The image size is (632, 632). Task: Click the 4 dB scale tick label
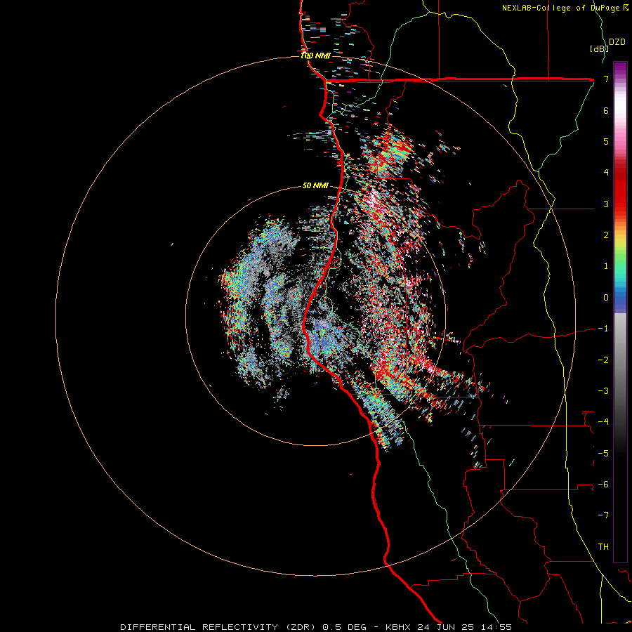pyautogui.click(x=606, y=173)
